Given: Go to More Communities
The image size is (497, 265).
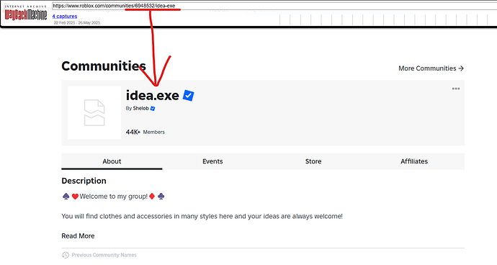Looking at the screenshot, I should click(x=431, y=68).
